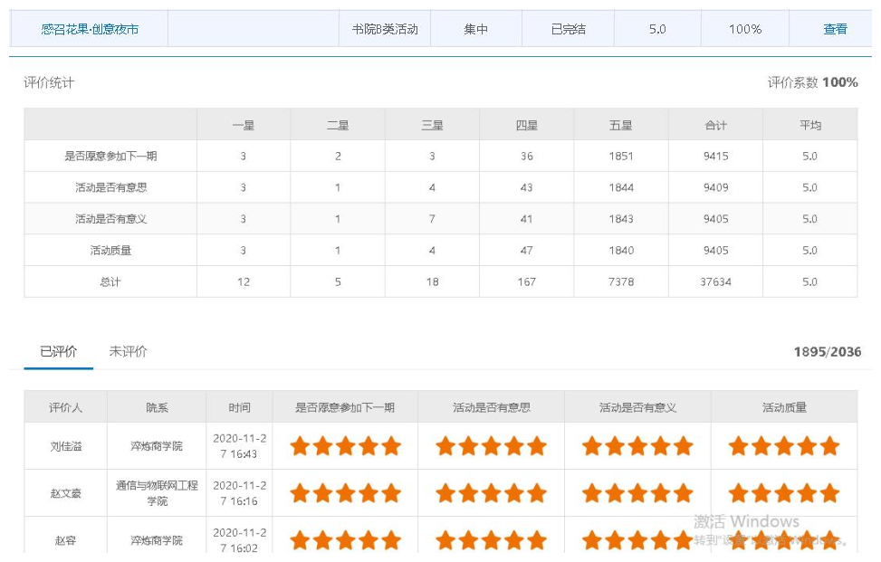Open the 感召花果·创意夜市 activity link

coord(90,29)
